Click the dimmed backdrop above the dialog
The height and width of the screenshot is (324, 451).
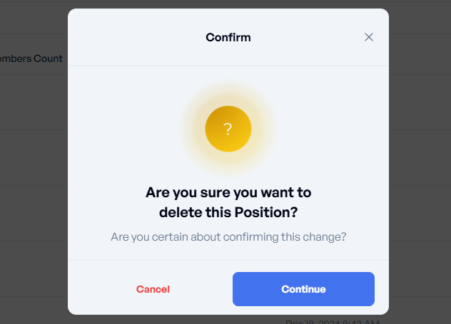pyautogui.click(x=228, y=4)
